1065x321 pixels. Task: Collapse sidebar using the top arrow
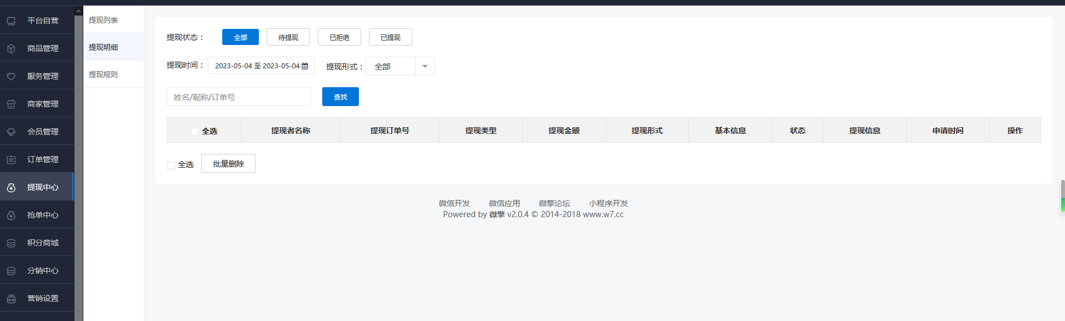point(78,11)
